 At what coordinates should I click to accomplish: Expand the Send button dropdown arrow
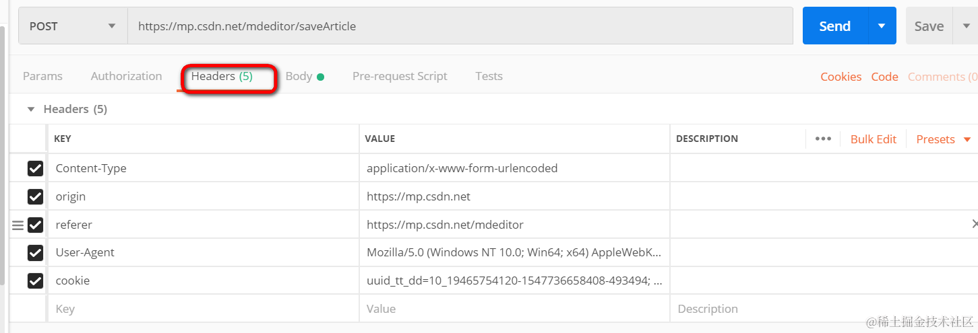pos(881,26)
